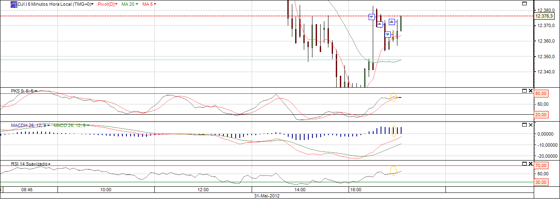Maximize the MACD indicator panel
Screen dimensions: 560x206
(524, 125)
